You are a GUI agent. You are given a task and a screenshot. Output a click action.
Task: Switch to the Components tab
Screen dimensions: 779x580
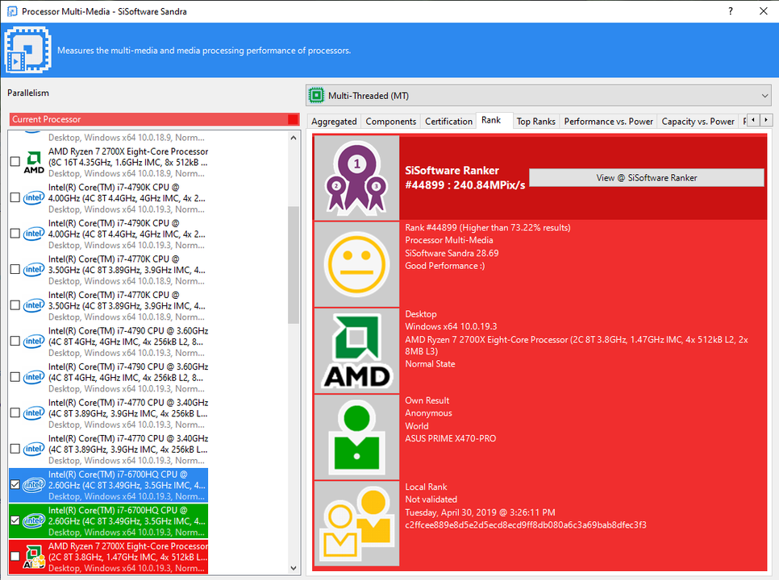click(391, 122)
